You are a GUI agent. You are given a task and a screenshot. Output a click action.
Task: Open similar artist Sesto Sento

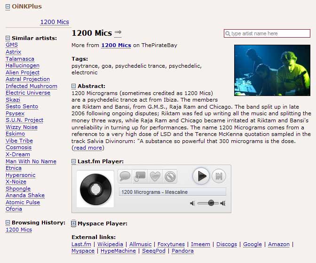click(22, 106)
